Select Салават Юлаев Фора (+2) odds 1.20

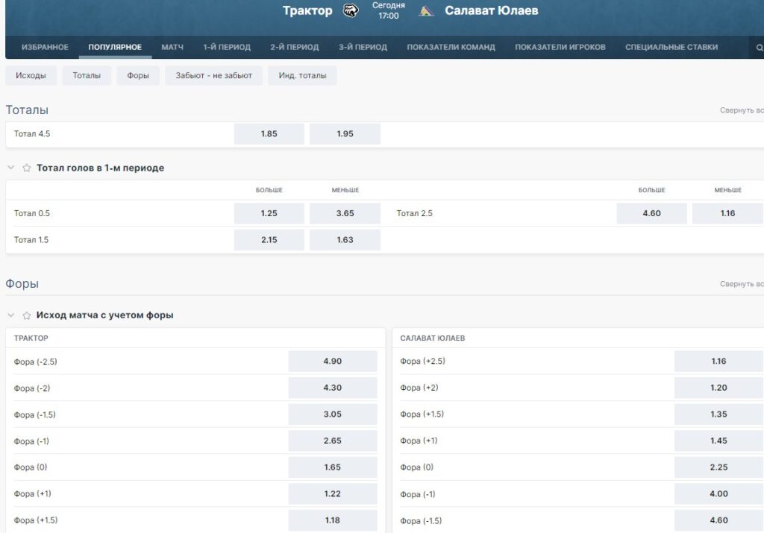click(x=718, y=388)
